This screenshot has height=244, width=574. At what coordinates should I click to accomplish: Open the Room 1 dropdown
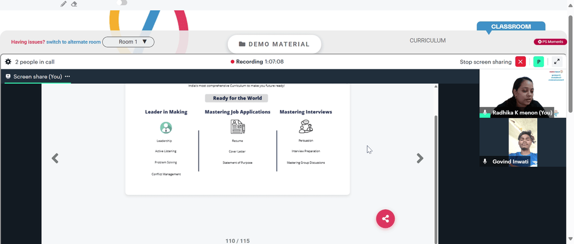pyautogui.click(x=128, y=42)
